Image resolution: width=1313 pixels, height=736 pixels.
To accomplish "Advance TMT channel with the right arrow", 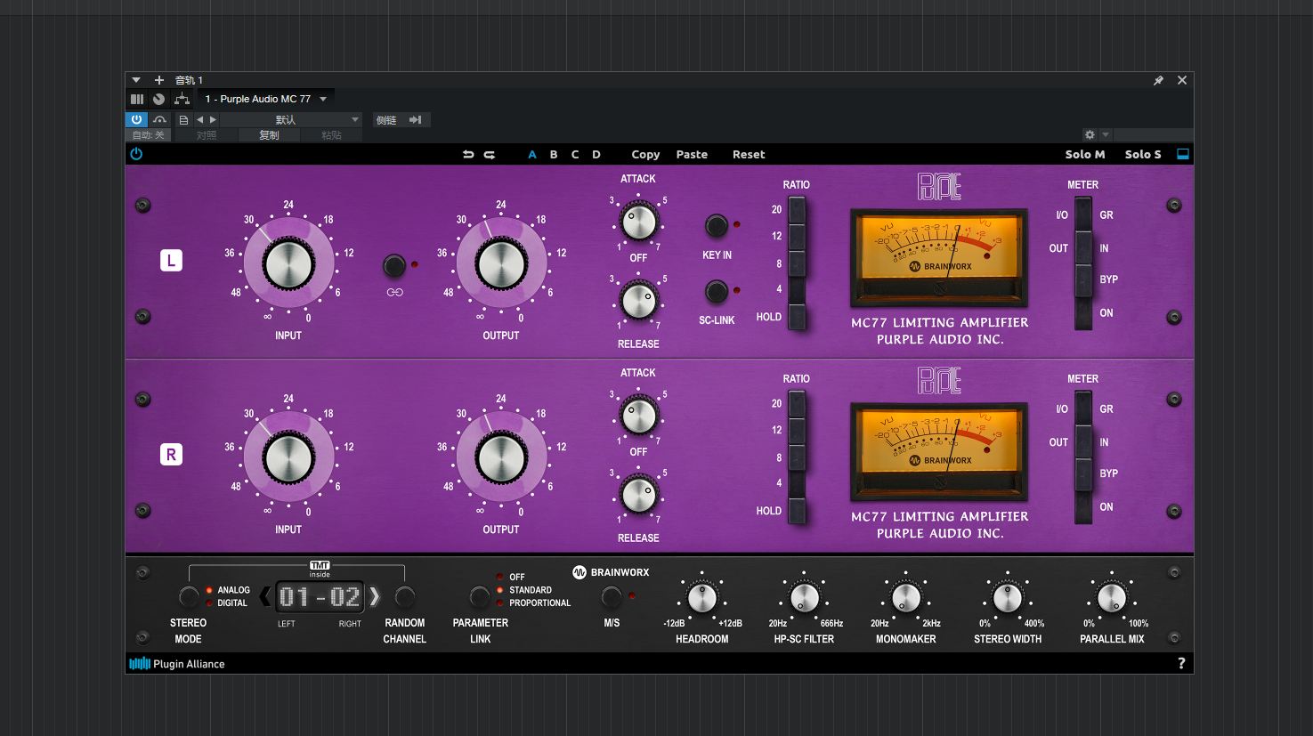I will 375,597.
